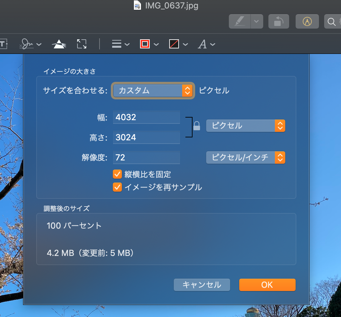Expand the signature dropdown chevron
The image size is (341, 317).
[39, 44]
